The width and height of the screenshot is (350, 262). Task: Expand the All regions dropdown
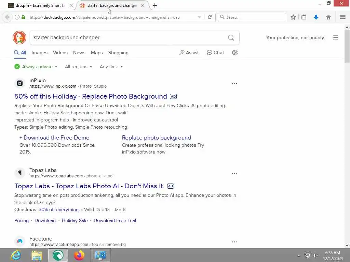click(x=78, y=67)
